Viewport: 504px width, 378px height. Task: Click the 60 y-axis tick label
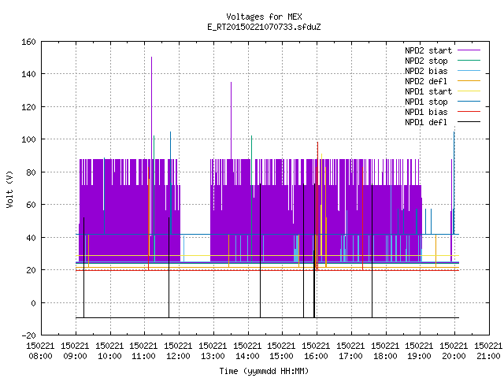click(31, 205)
